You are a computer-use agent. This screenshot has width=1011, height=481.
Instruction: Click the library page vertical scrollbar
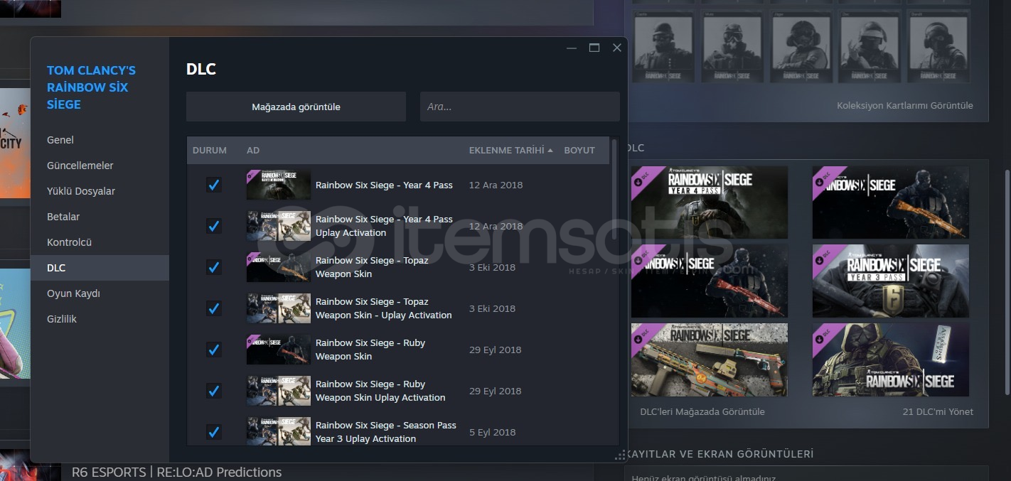(x=1007, y=282)
